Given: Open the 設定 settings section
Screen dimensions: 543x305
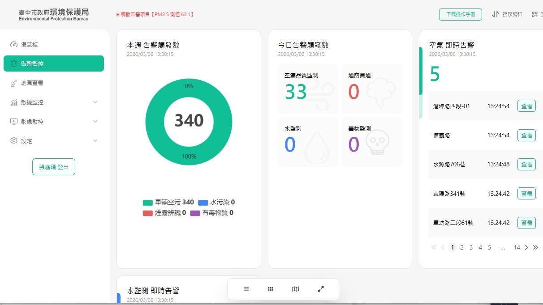Looking at the screenshot, I should click(54, 141).
